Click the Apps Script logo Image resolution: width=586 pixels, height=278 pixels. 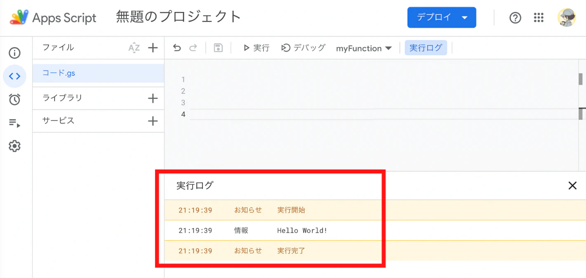click(53, 18)
